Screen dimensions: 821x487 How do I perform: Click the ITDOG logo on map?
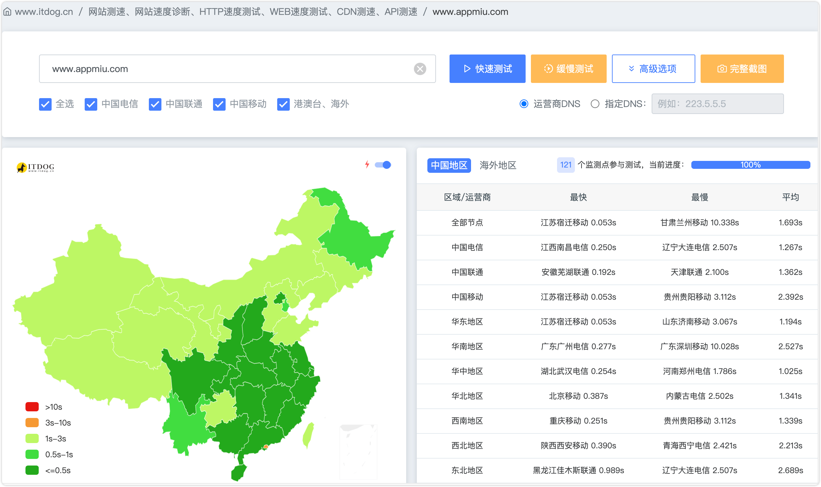pos(35,167)
